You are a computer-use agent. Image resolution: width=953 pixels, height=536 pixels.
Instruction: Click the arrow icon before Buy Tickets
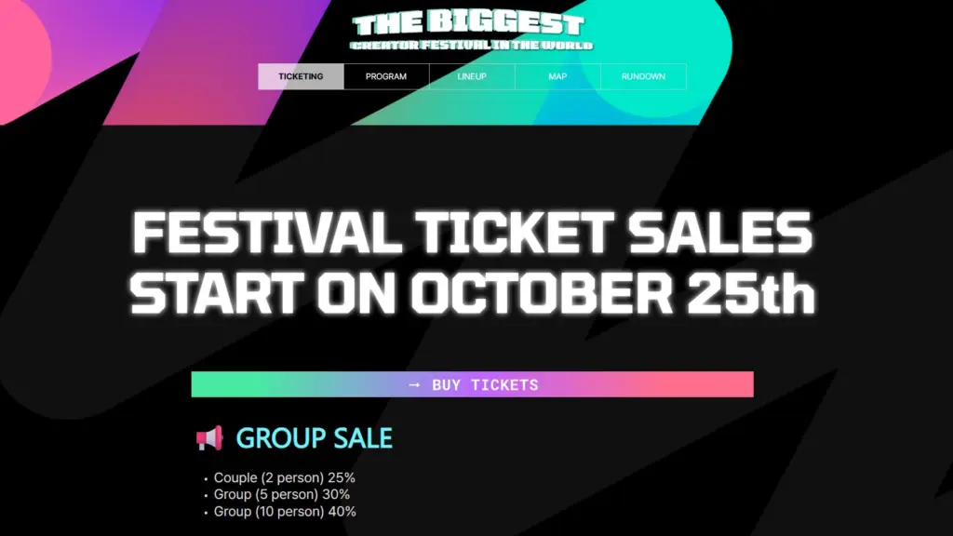point(415,384)
